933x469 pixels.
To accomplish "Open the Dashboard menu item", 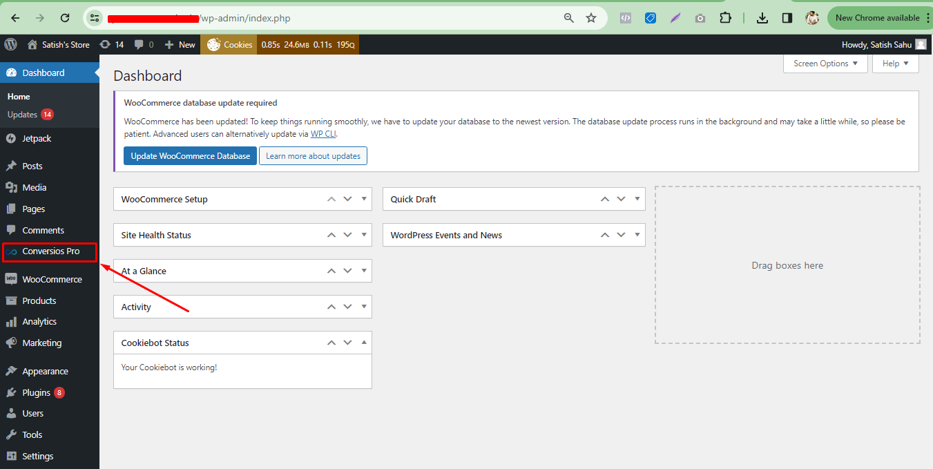I will point(50,73).
